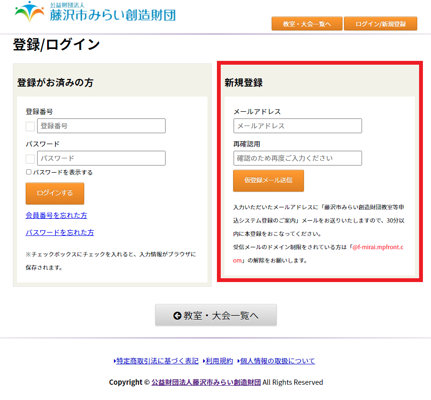Click the 公益財団法人藤沢市みらい創造財団 copyright link
The image size is (431, 400).
(206, 382)
